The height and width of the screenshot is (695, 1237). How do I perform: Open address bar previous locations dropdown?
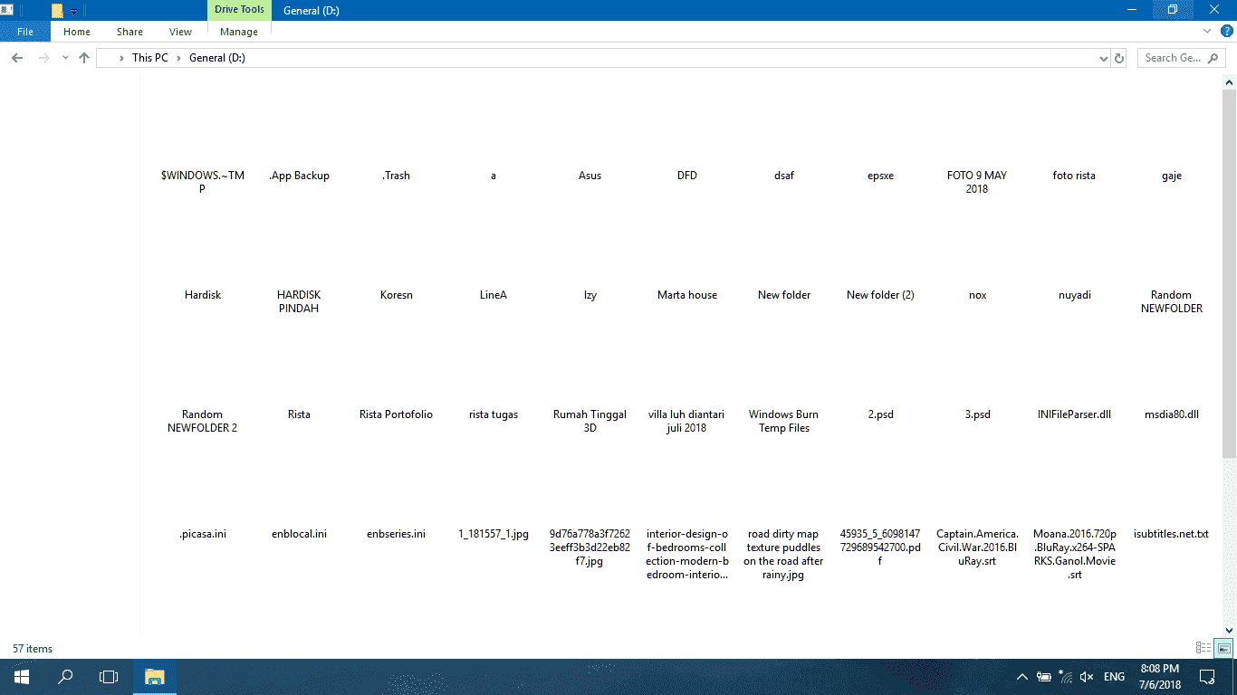(x=1103, y=58)
